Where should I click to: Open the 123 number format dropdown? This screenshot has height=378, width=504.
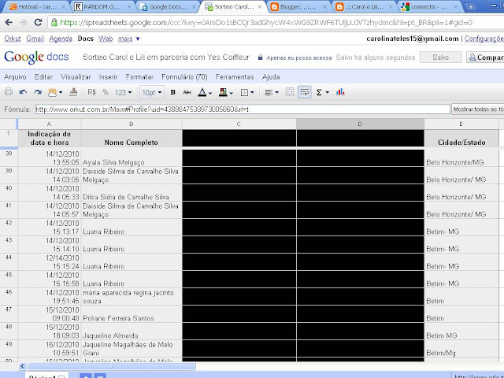coord(124,93)
